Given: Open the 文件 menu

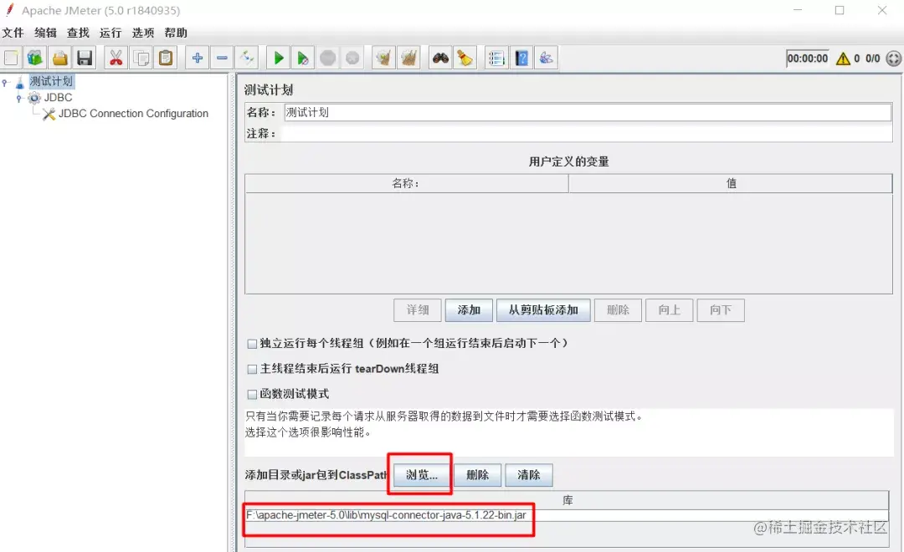Looking at the screenshot, I should tap(13, 33).
